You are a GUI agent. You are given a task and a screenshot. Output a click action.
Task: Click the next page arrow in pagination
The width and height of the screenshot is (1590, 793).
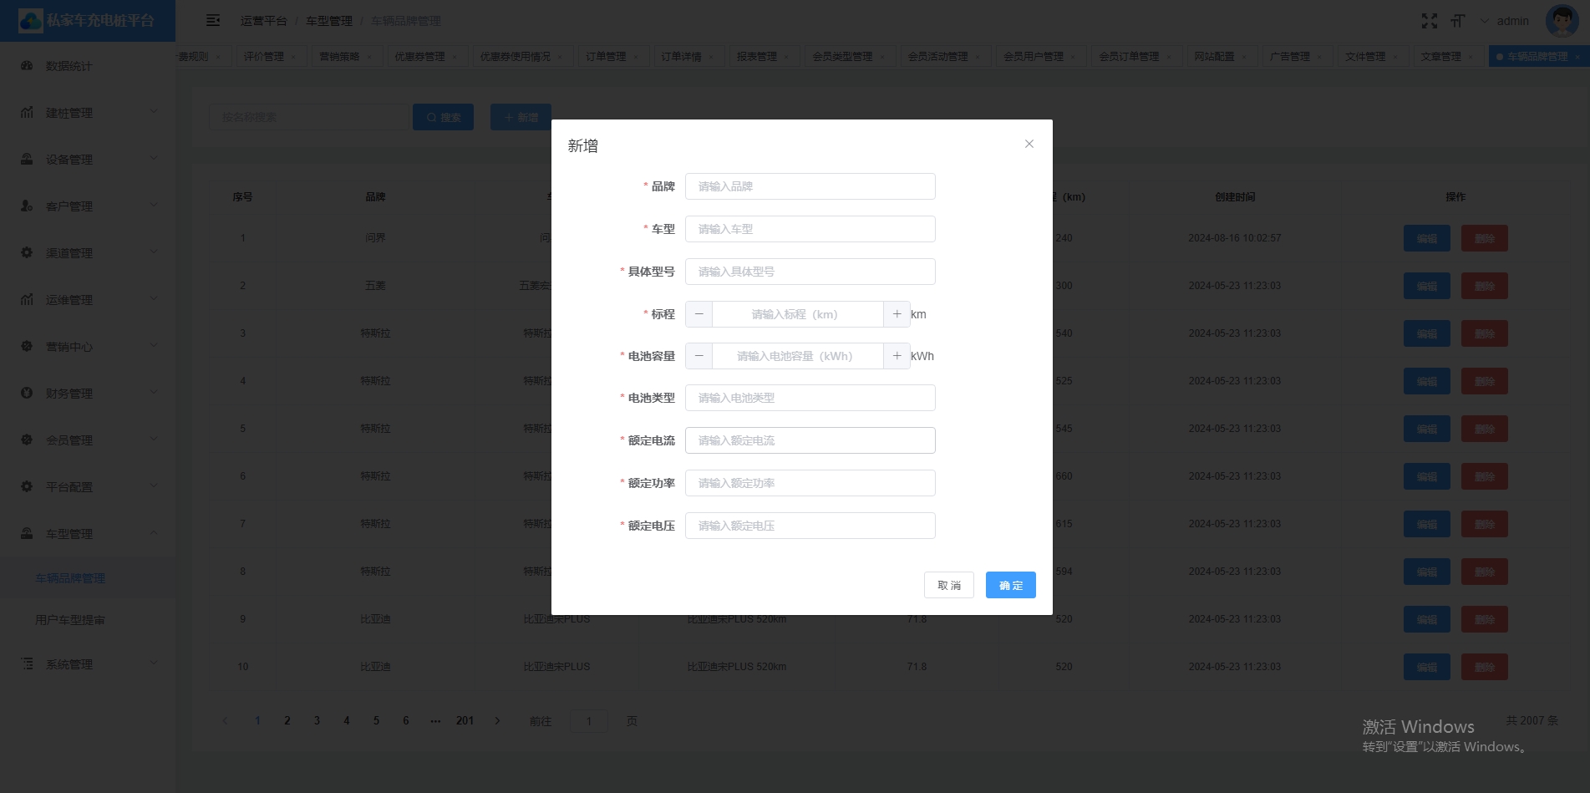497,720
